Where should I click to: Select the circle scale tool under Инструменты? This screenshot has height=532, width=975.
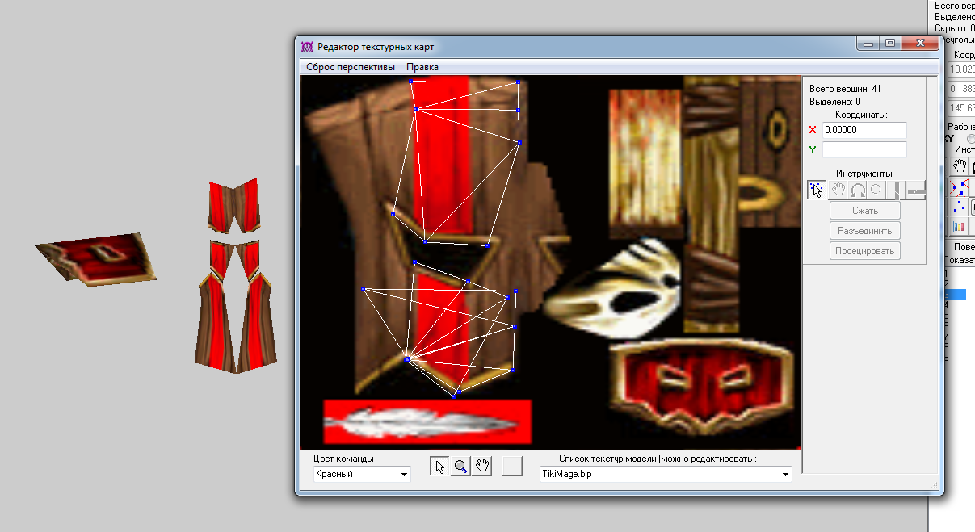[876, 190]
